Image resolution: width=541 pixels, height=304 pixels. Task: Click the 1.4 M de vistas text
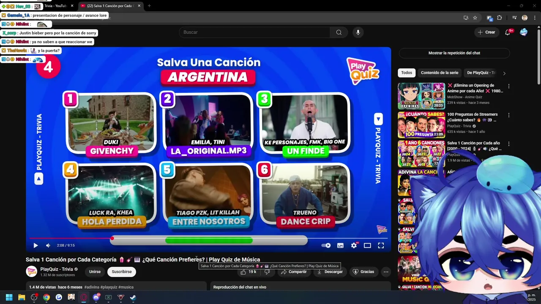point(42,287)
